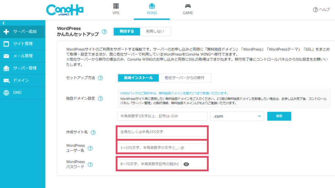This screenshot has height=188, width=335.
Task: Click the サーバー管理 server icon
Action: click(6, 68)
